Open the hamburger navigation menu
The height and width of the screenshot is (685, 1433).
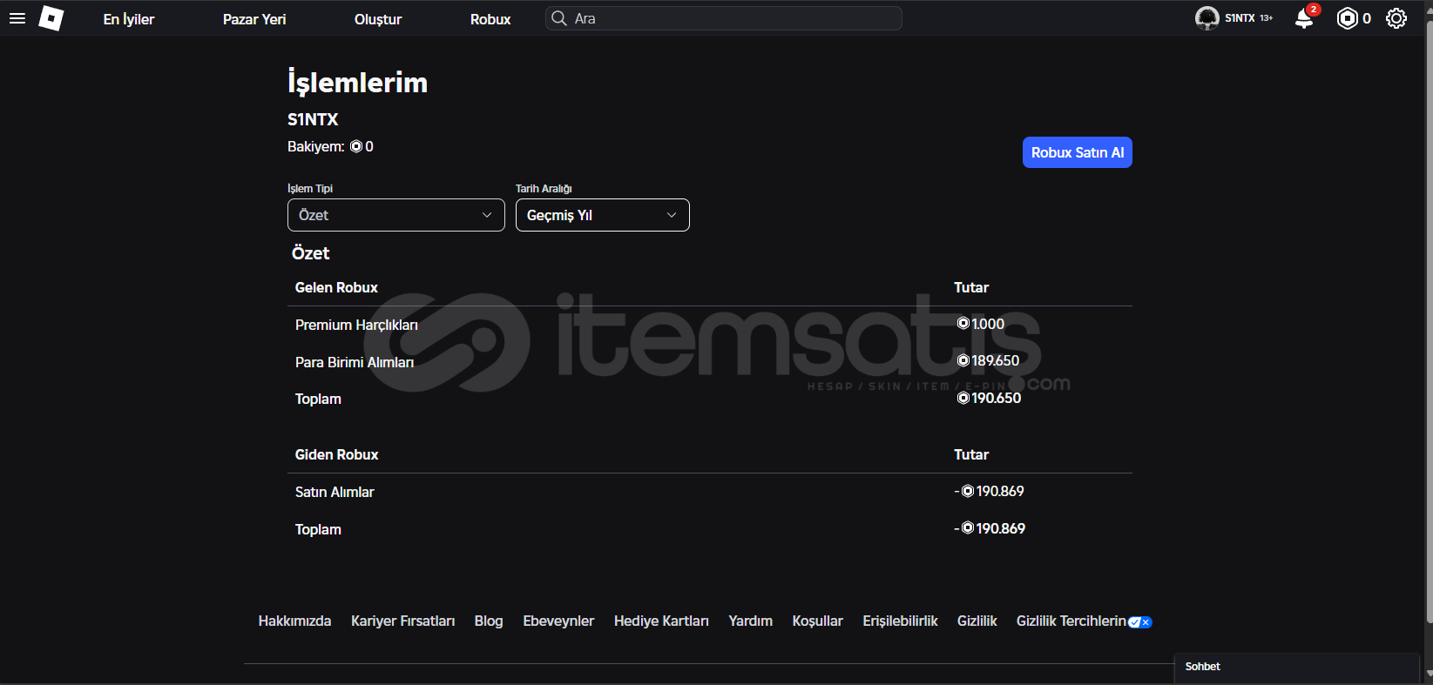point(17,18)
